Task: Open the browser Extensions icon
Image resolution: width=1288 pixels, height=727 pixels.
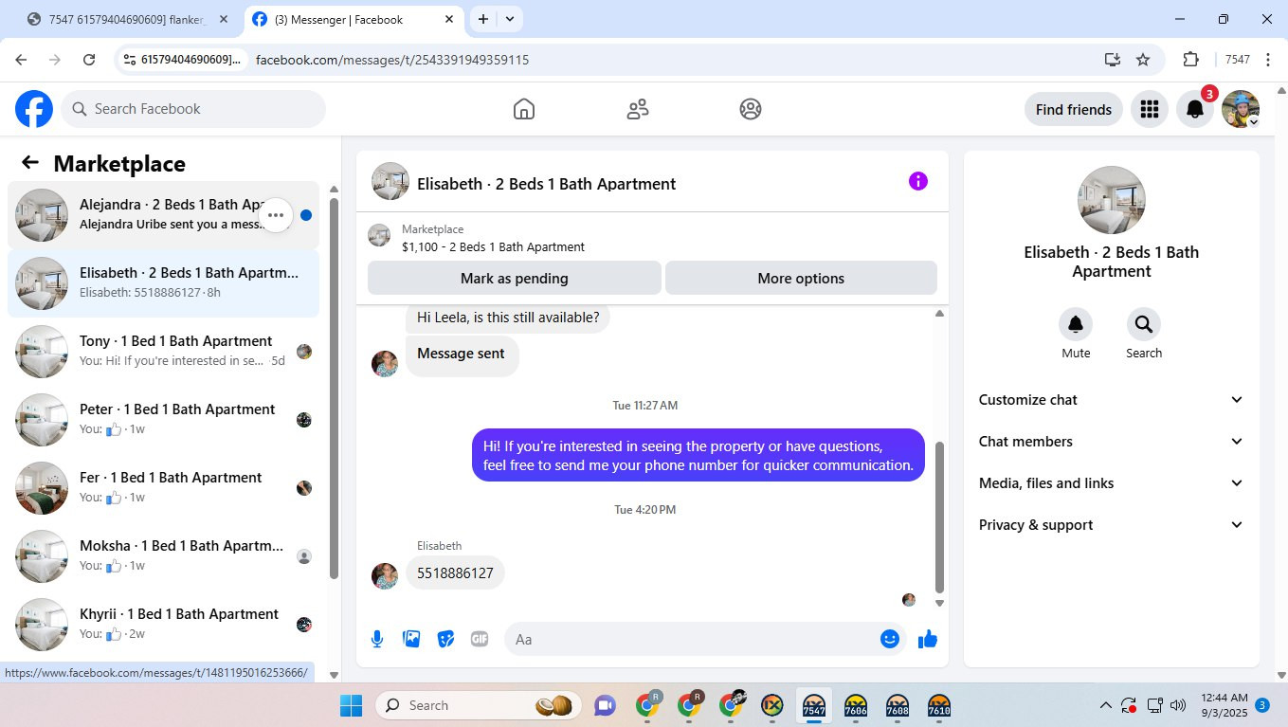Action: tap(1191, 60)
